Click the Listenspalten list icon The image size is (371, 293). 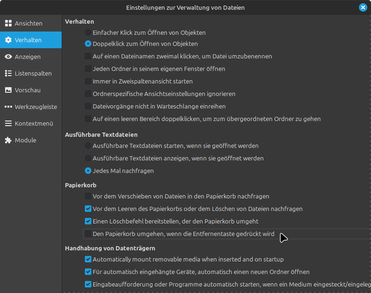[8, 73]
